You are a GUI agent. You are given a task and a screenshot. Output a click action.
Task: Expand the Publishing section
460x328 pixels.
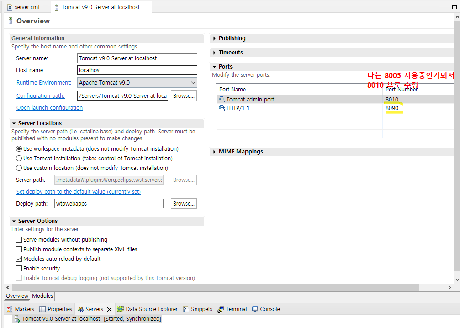(214, 38)
